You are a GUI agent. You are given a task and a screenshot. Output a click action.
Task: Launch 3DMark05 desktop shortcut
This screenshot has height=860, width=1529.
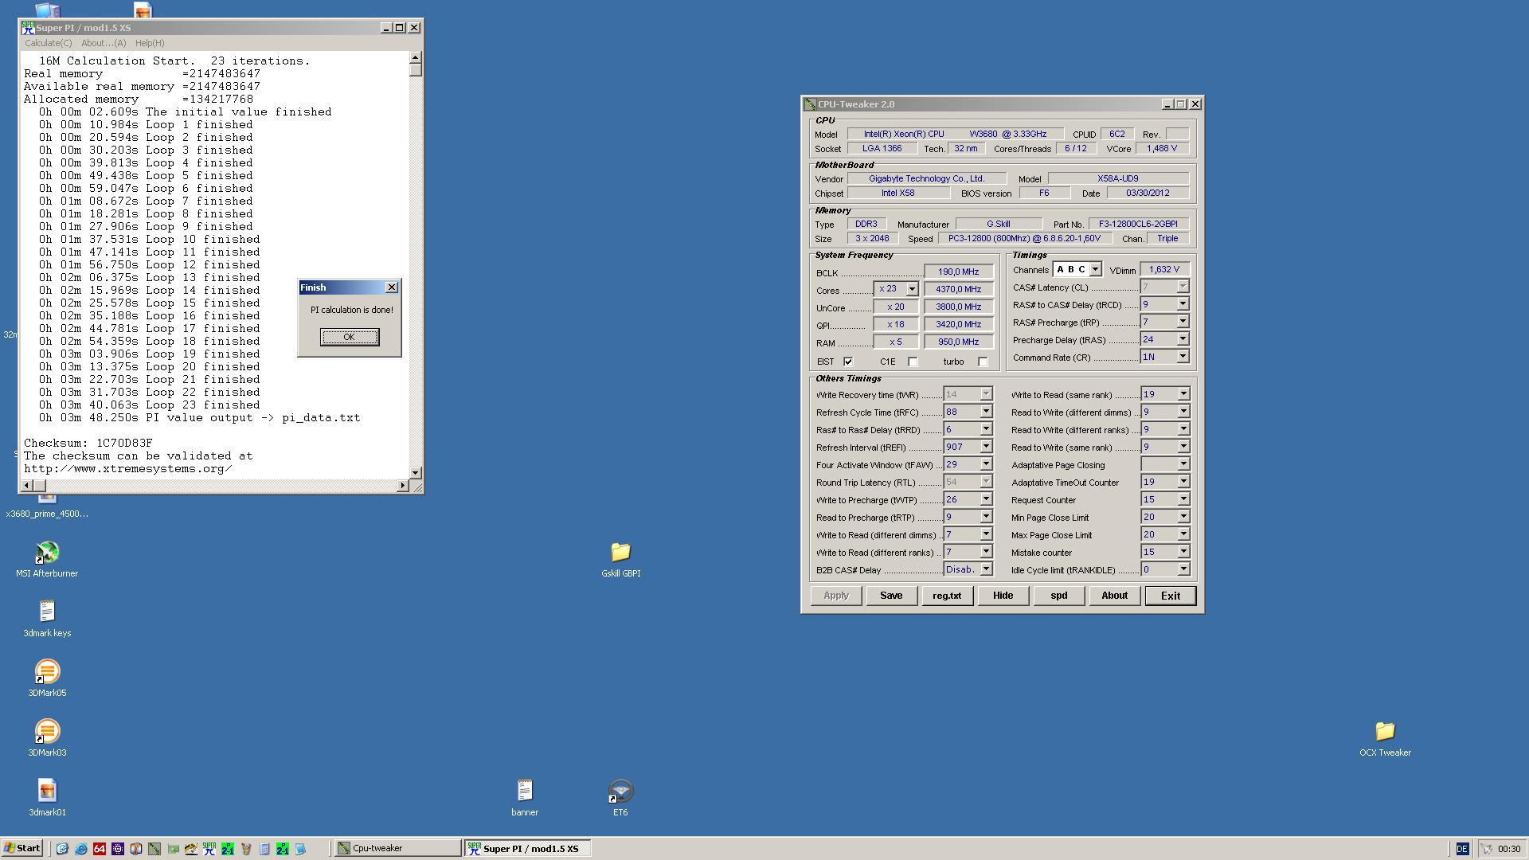pos(47,678)
